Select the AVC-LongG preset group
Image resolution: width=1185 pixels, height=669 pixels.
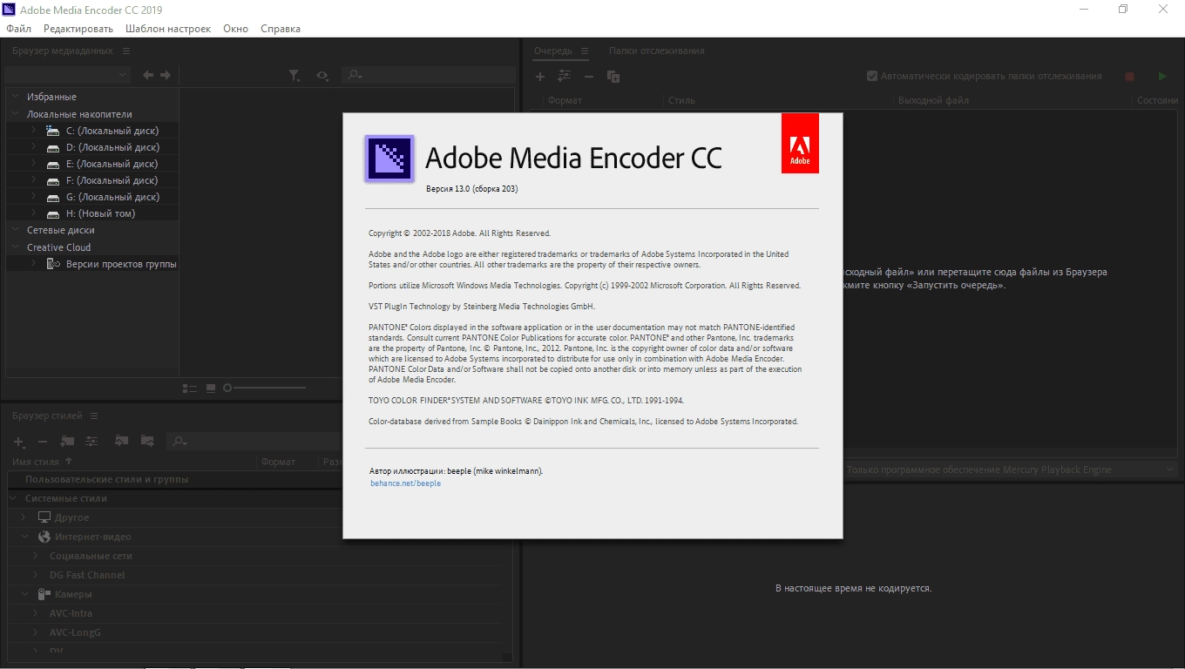pos(75,632)
